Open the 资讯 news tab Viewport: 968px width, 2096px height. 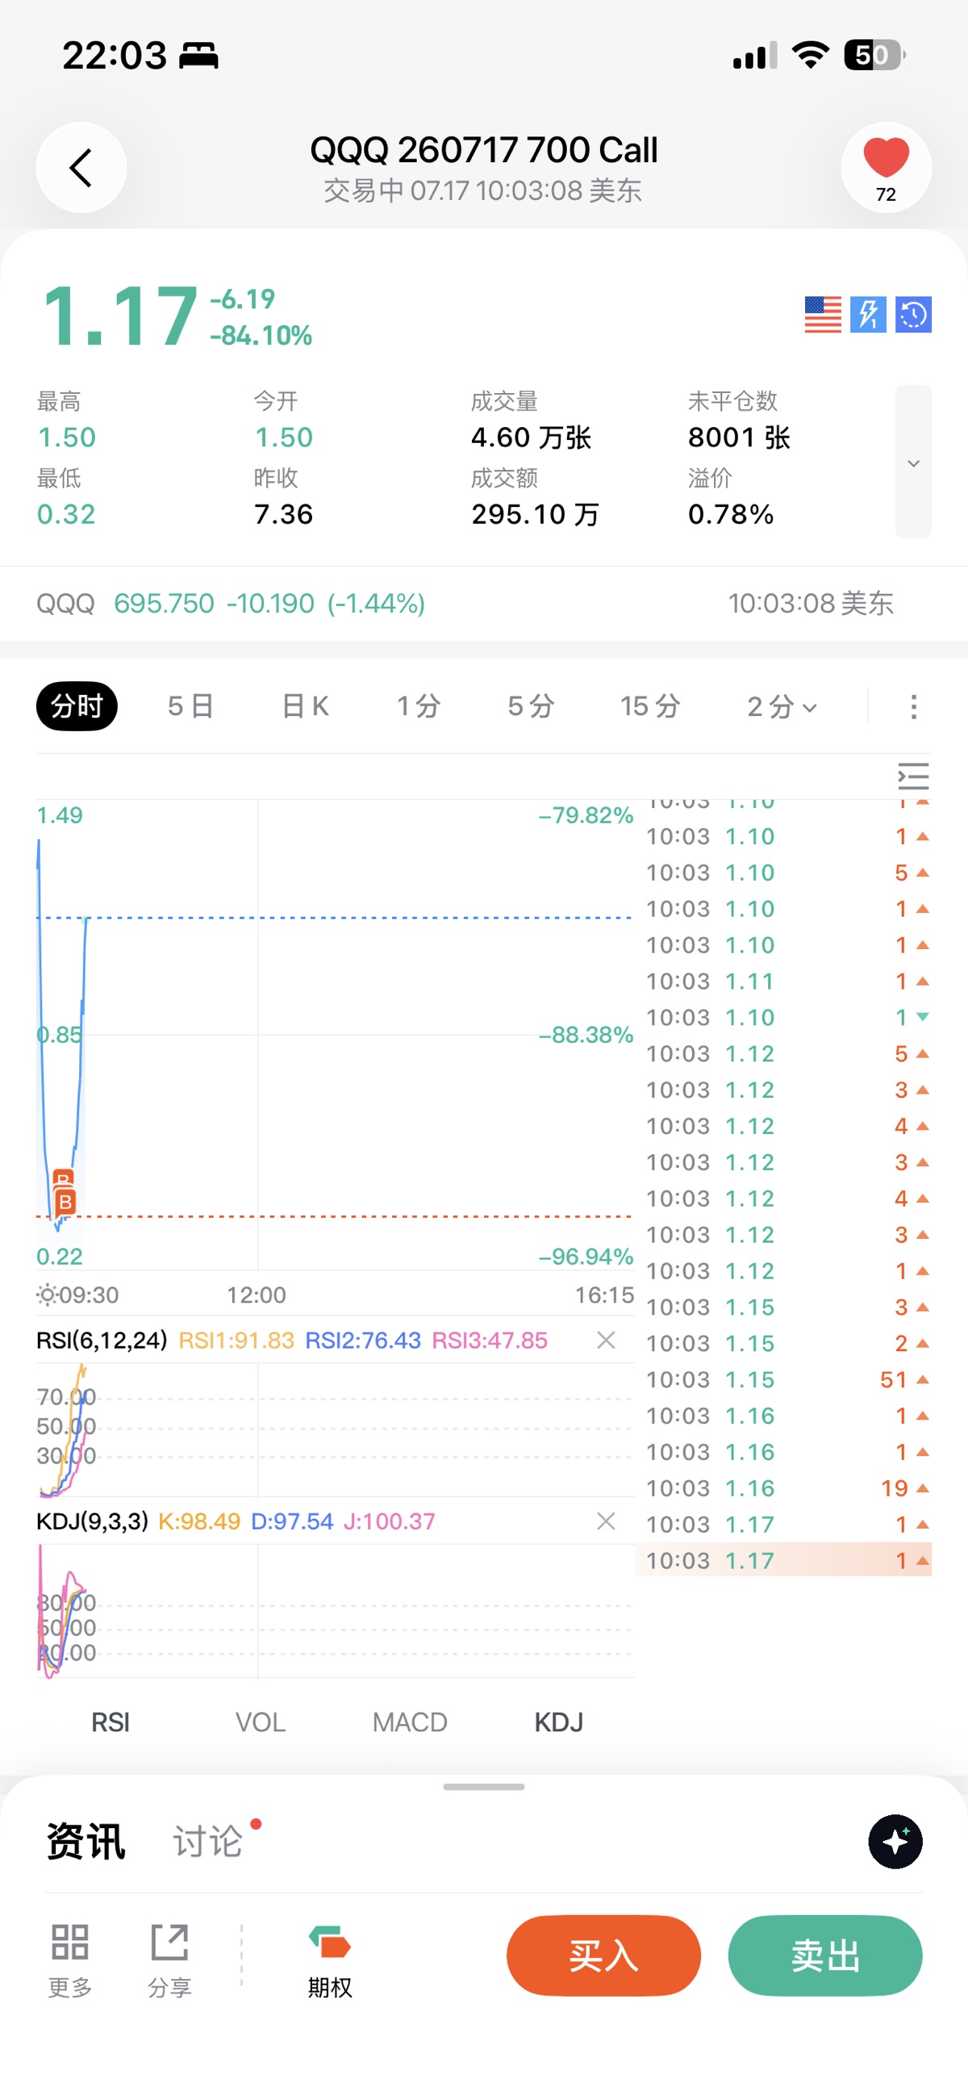click(86, 1841)
